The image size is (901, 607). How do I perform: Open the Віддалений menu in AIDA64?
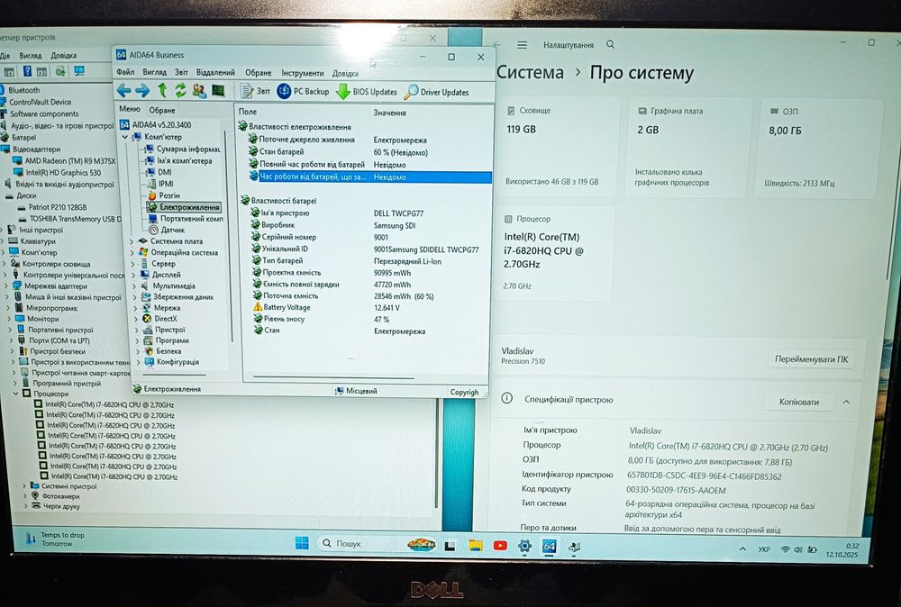[215, 73]
